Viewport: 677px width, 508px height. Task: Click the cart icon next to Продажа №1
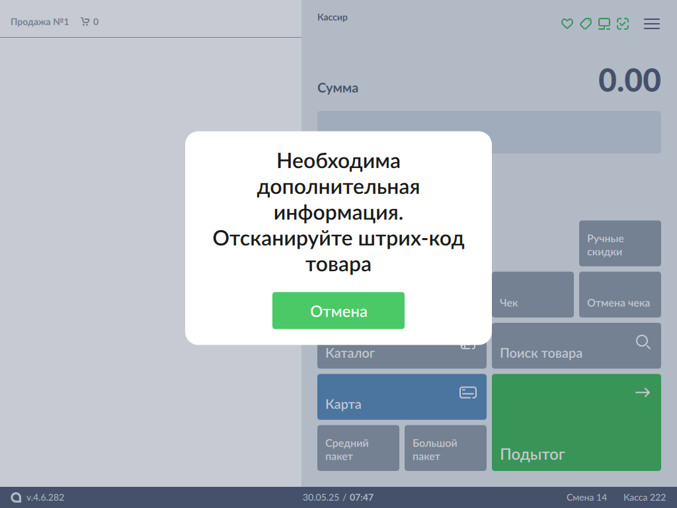(85, 22)
